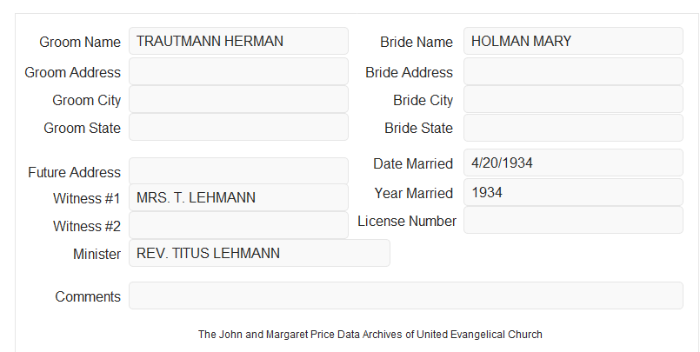Click the Price Data Archives footer text

[370, 334]
